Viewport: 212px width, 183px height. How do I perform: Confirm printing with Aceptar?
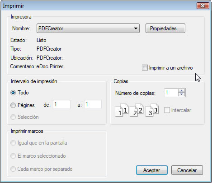(x=152, y=170)
